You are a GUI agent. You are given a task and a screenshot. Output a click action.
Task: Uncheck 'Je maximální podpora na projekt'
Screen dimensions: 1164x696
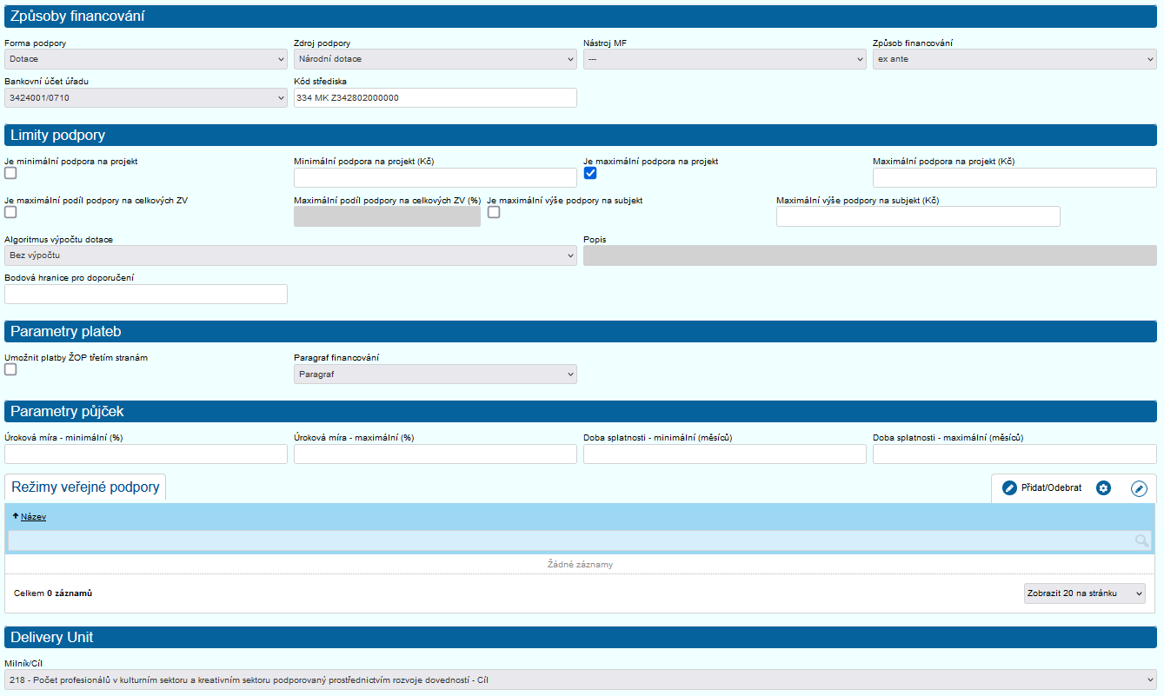coord(589,173)
